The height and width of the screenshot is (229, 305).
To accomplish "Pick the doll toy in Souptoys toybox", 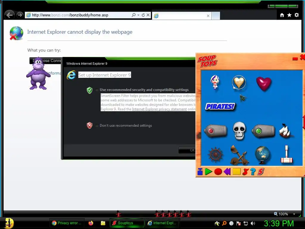I will (215, 82).
